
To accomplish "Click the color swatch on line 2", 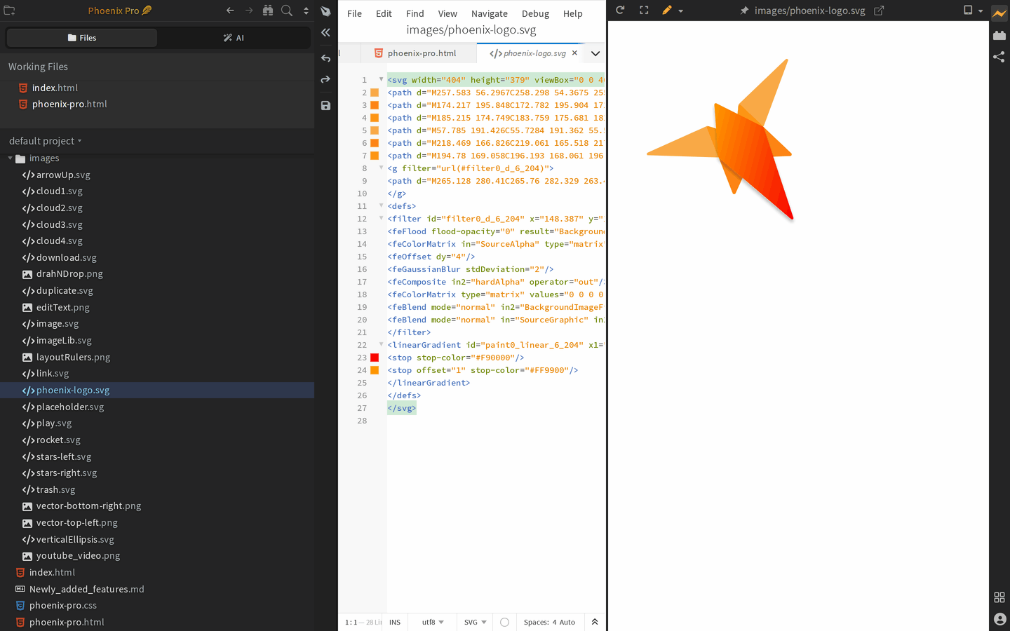I will pyautogui.click(x=375, y=93).
